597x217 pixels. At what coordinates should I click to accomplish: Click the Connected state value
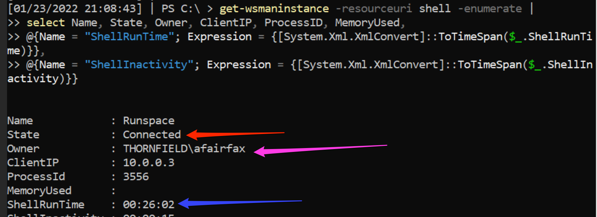tap(152, 135)
